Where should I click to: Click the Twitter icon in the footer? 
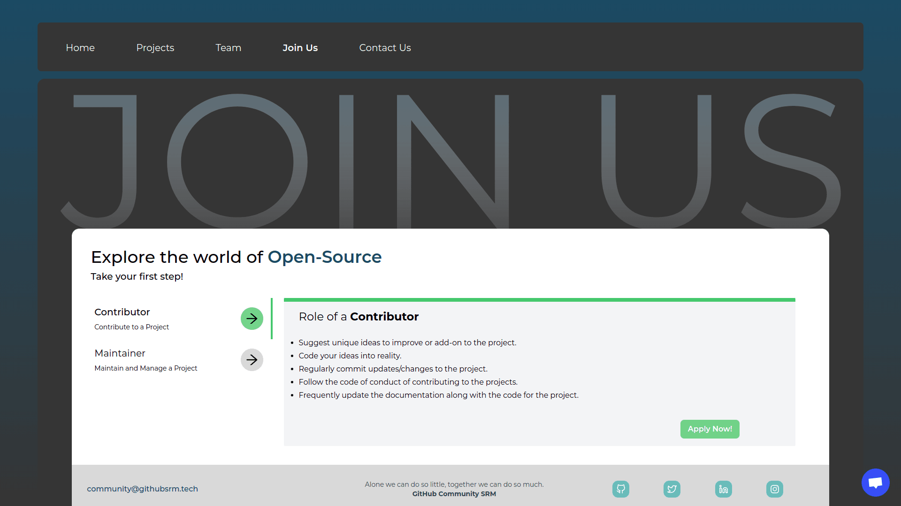click(x=672, y=489)
